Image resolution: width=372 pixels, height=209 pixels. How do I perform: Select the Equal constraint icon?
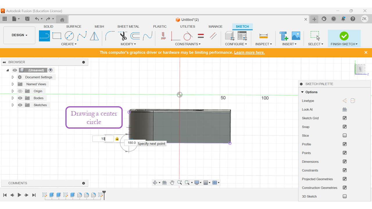(201, 36)
